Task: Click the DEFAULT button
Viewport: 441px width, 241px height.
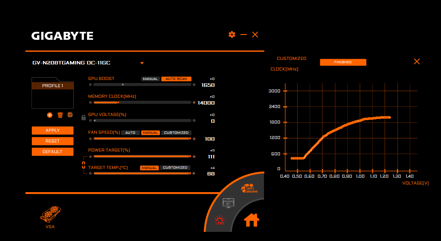Action: (52, 152)
